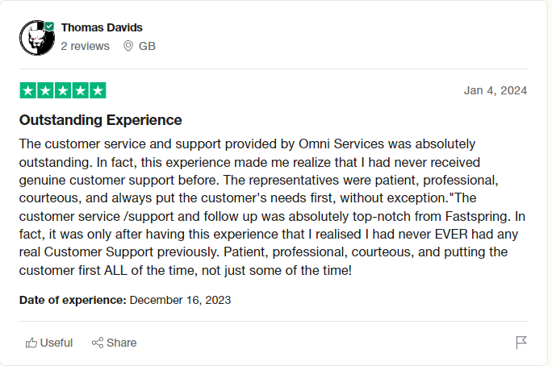Click the thumbs-up icon

tap(31, 343)
